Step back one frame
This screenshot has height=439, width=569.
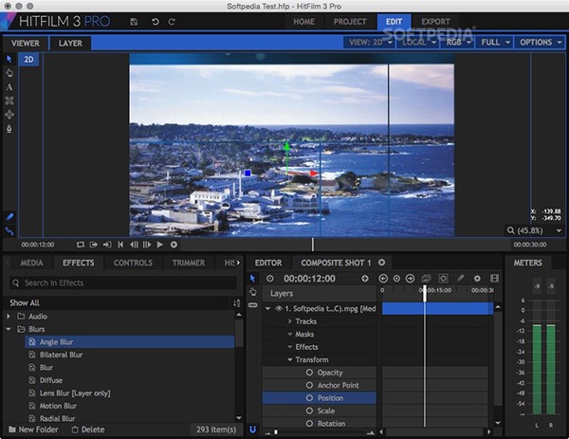[x=134, y=245]
